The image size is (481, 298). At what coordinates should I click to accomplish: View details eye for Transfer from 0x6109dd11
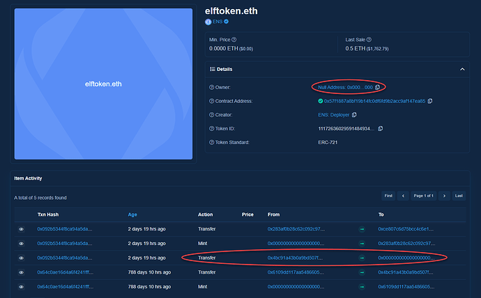tap(21, 272)
